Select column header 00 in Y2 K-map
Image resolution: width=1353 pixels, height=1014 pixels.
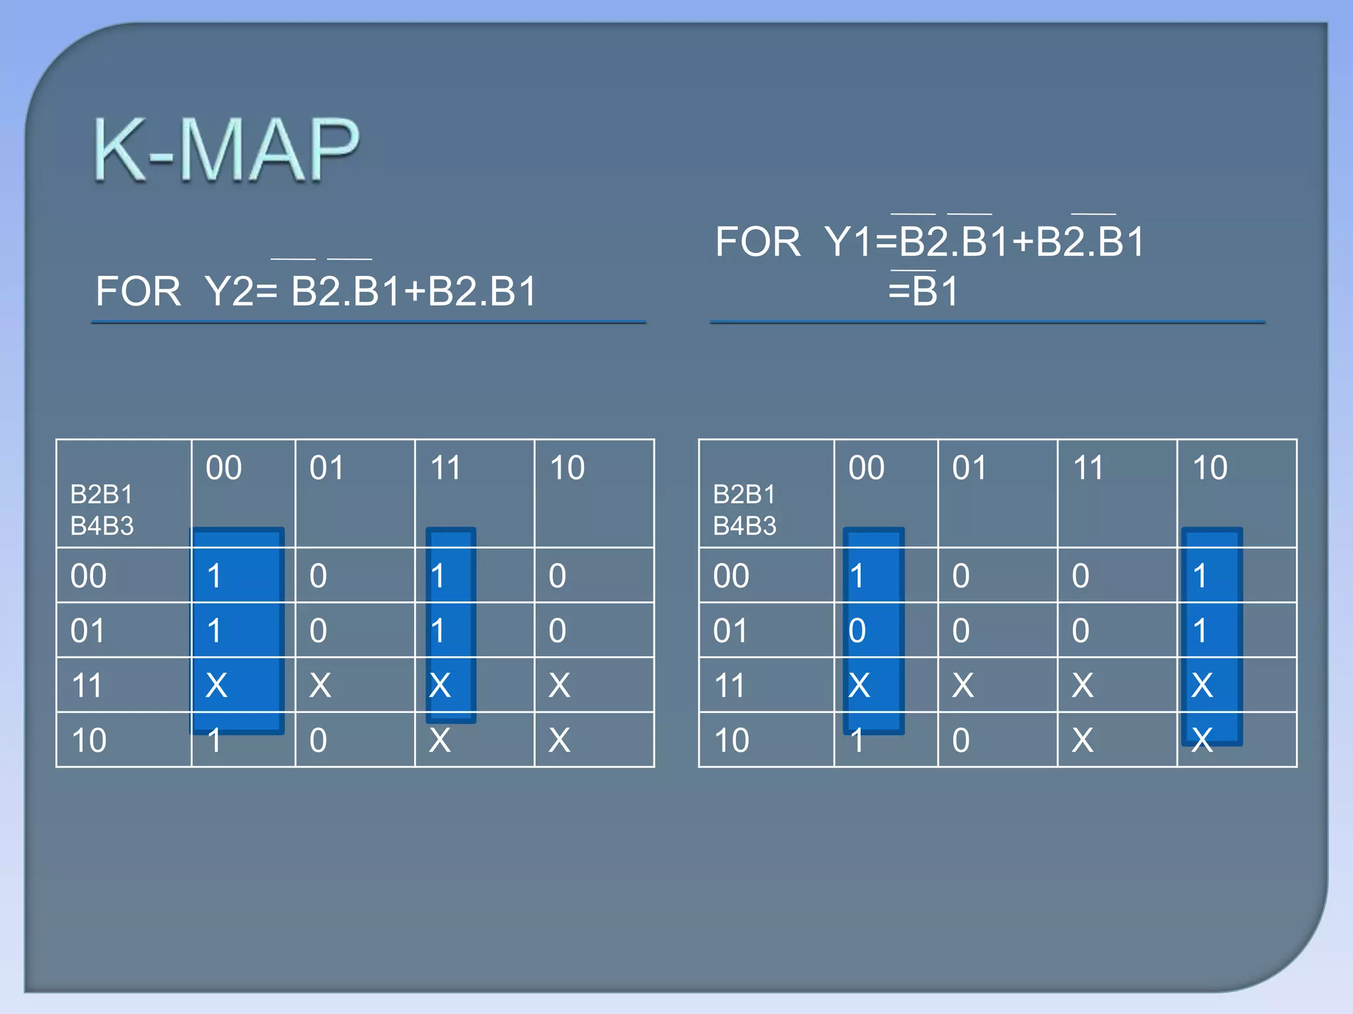click(x=243, y=493)
